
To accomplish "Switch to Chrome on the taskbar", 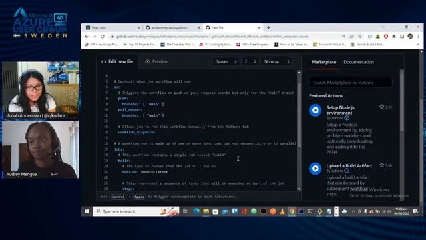I will pyautogui.click(x=292, y=211).
